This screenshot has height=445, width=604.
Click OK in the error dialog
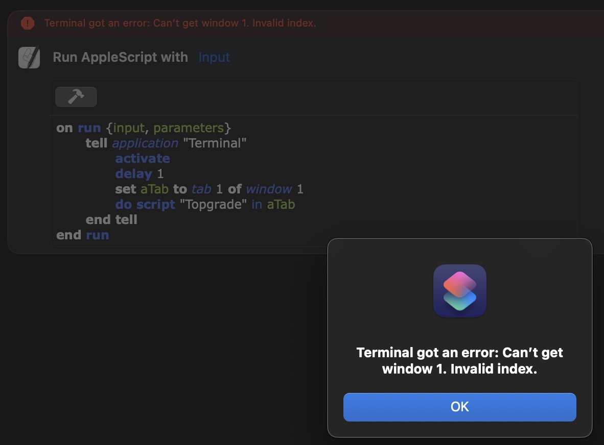459,407
